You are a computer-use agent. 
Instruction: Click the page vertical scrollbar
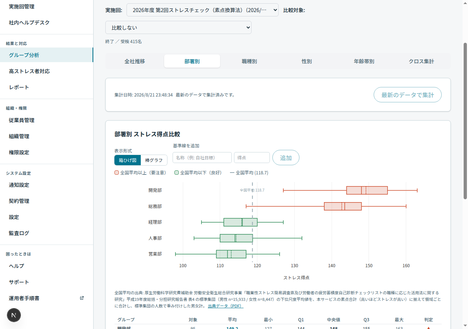tap(465, 121)
